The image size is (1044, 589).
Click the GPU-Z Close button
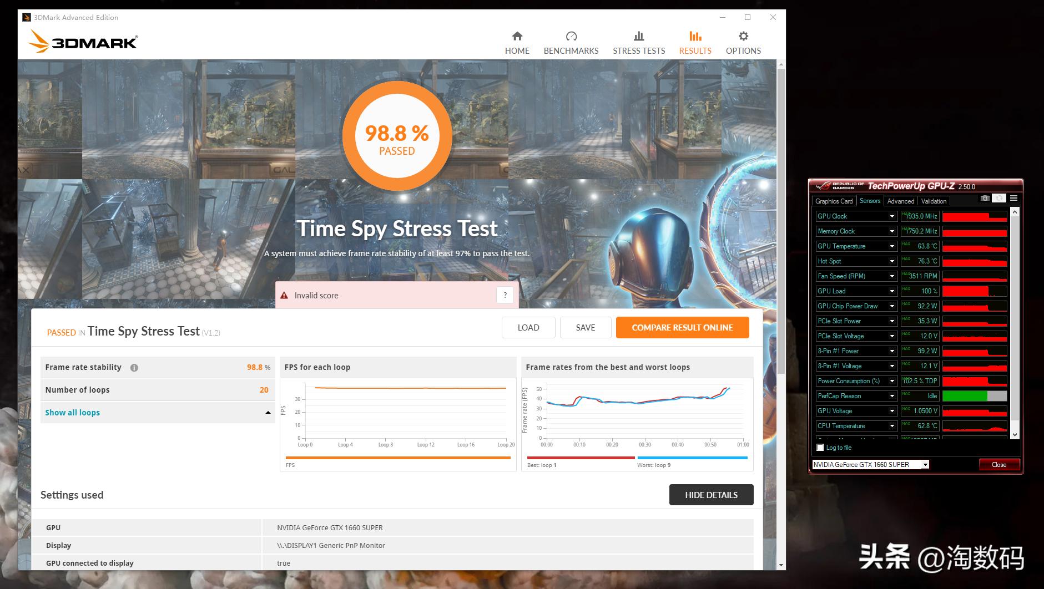999,465
